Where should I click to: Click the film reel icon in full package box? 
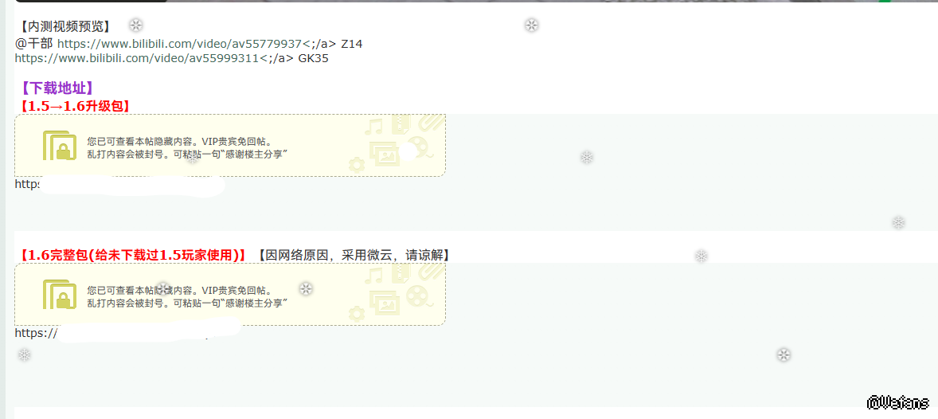point(417,295)
